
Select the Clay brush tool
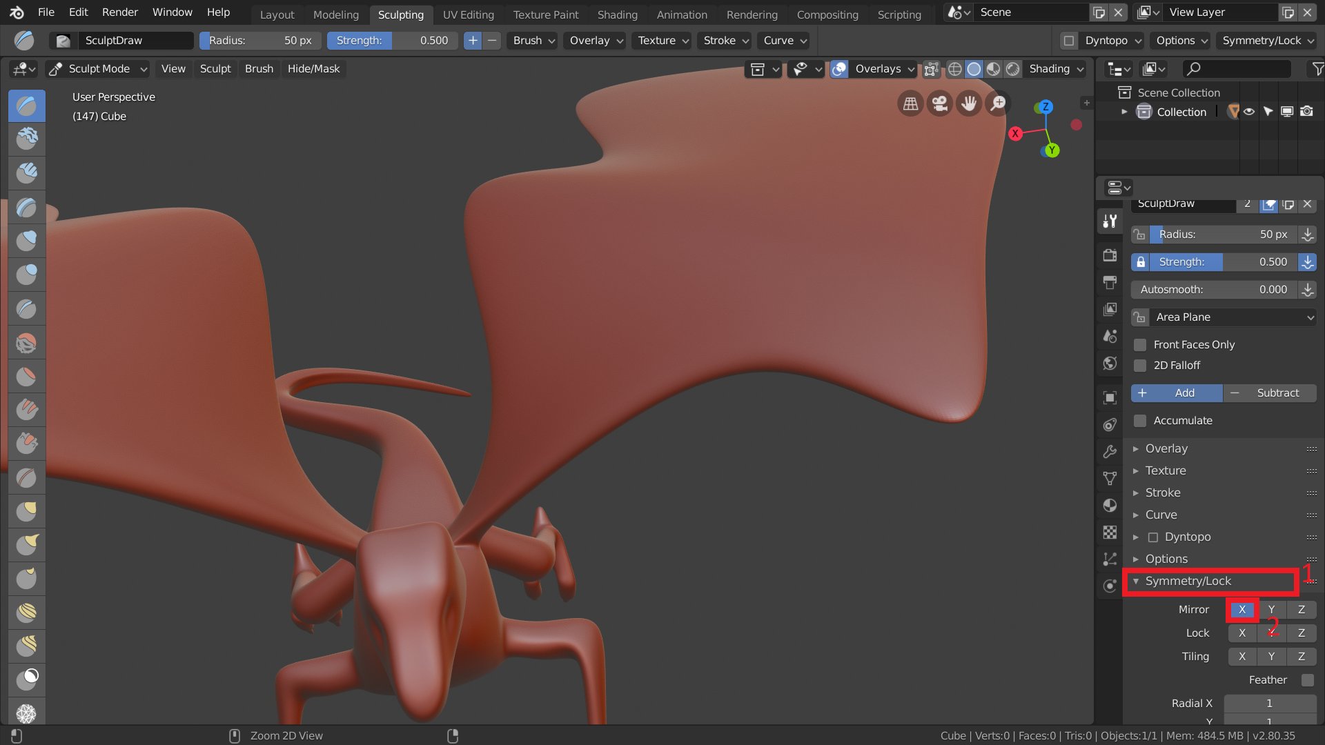pos(27,139)
